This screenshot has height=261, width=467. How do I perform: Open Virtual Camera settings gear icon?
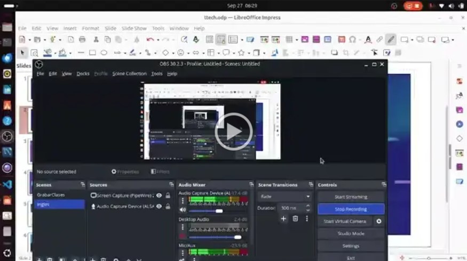(379, 222)
